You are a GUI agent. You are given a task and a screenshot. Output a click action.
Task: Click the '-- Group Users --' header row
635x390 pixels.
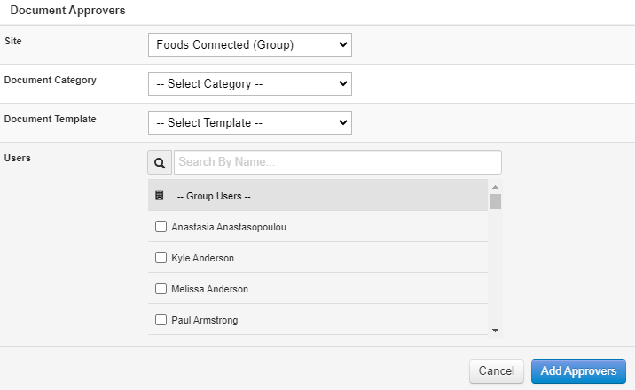(x=317, y=195)
